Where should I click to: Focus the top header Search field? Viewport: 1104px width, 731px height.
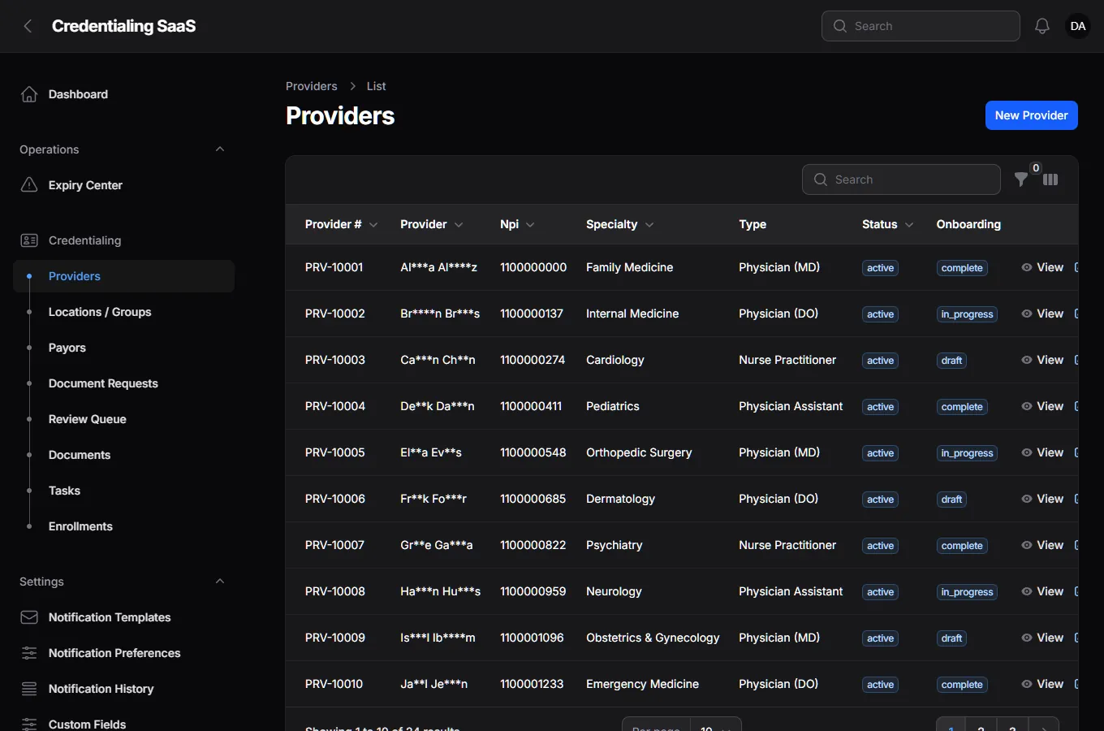(x=921, y=26)
